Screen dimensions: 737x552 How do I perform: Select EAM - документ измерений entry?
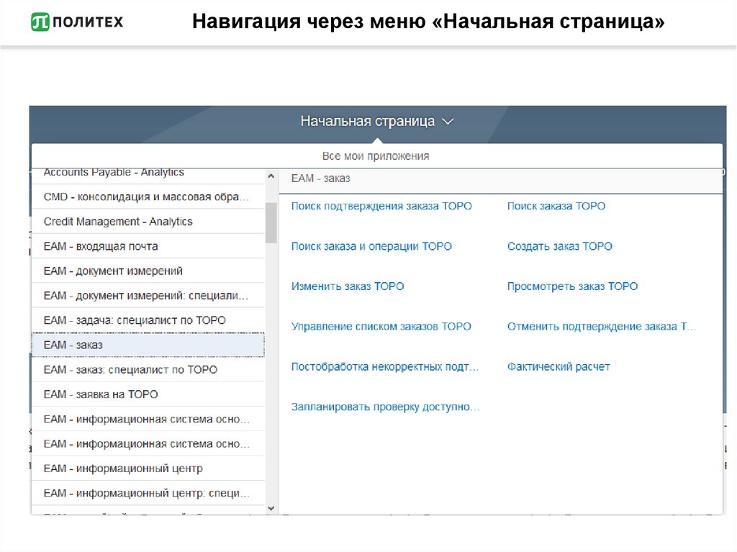[113, 271]
